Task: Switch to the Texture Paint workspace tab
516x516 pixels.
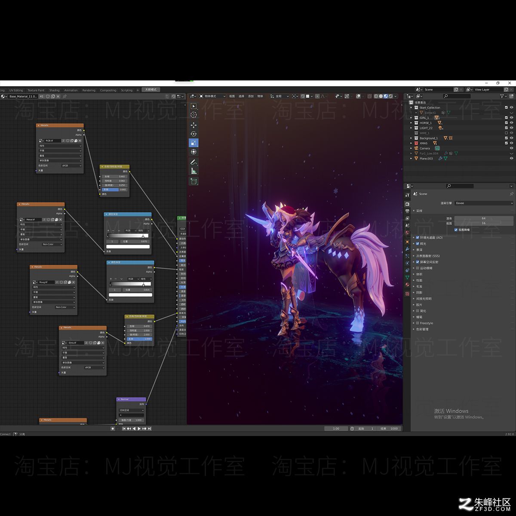Action: pos(36,90)
